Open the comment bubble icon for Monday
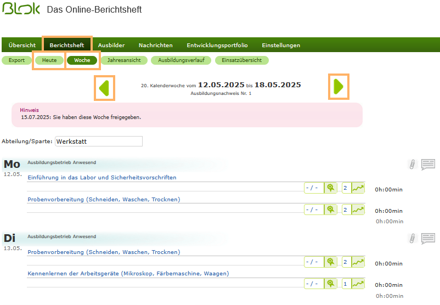The width and height of the screenshot is (440, 305). coord(428,164)
